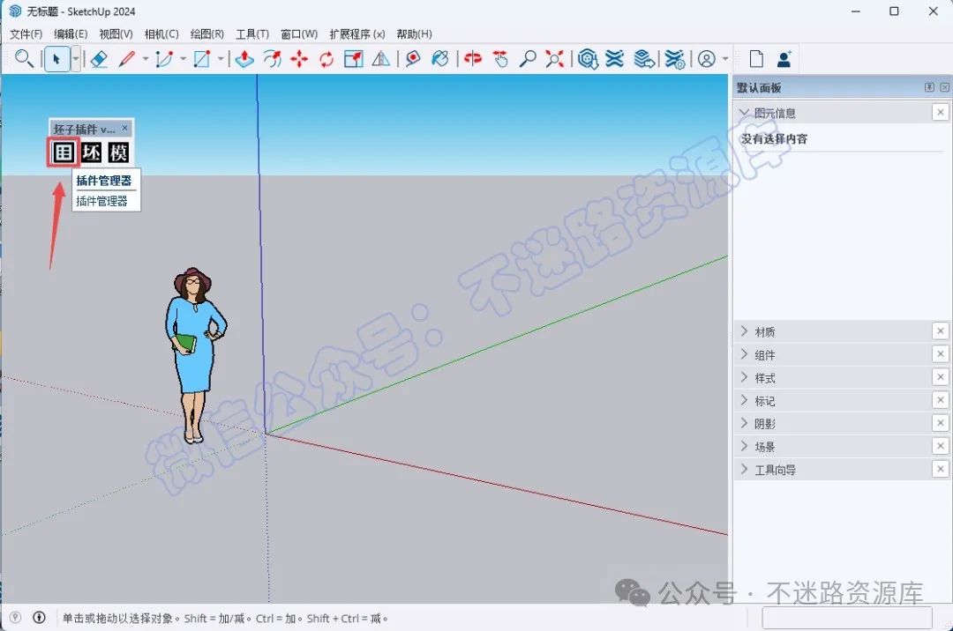Image resolution: width=953 pixels, height=631 pixels.
Task: Select the Rectangle shape tool
Action: pyautogui.click(x=202, y=59)
